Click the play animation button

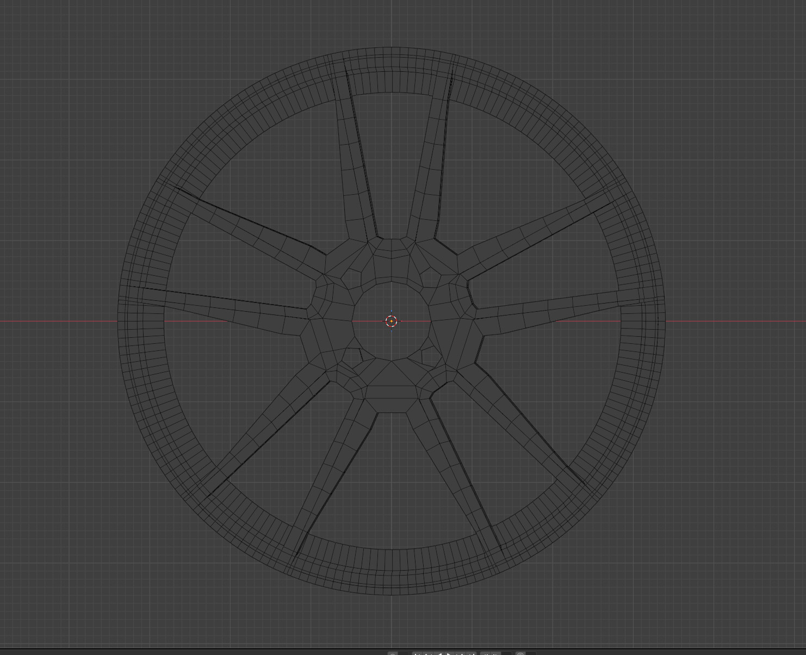[x=449, y=653]
